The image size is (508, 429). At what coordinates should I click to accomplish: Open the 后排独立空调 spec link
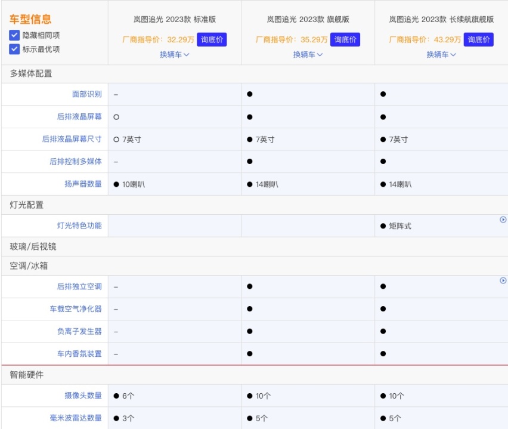(x=79, y=286)
